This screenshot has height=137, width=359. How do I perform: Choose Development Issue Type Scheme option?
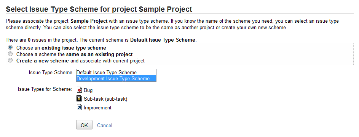(116, 78)
